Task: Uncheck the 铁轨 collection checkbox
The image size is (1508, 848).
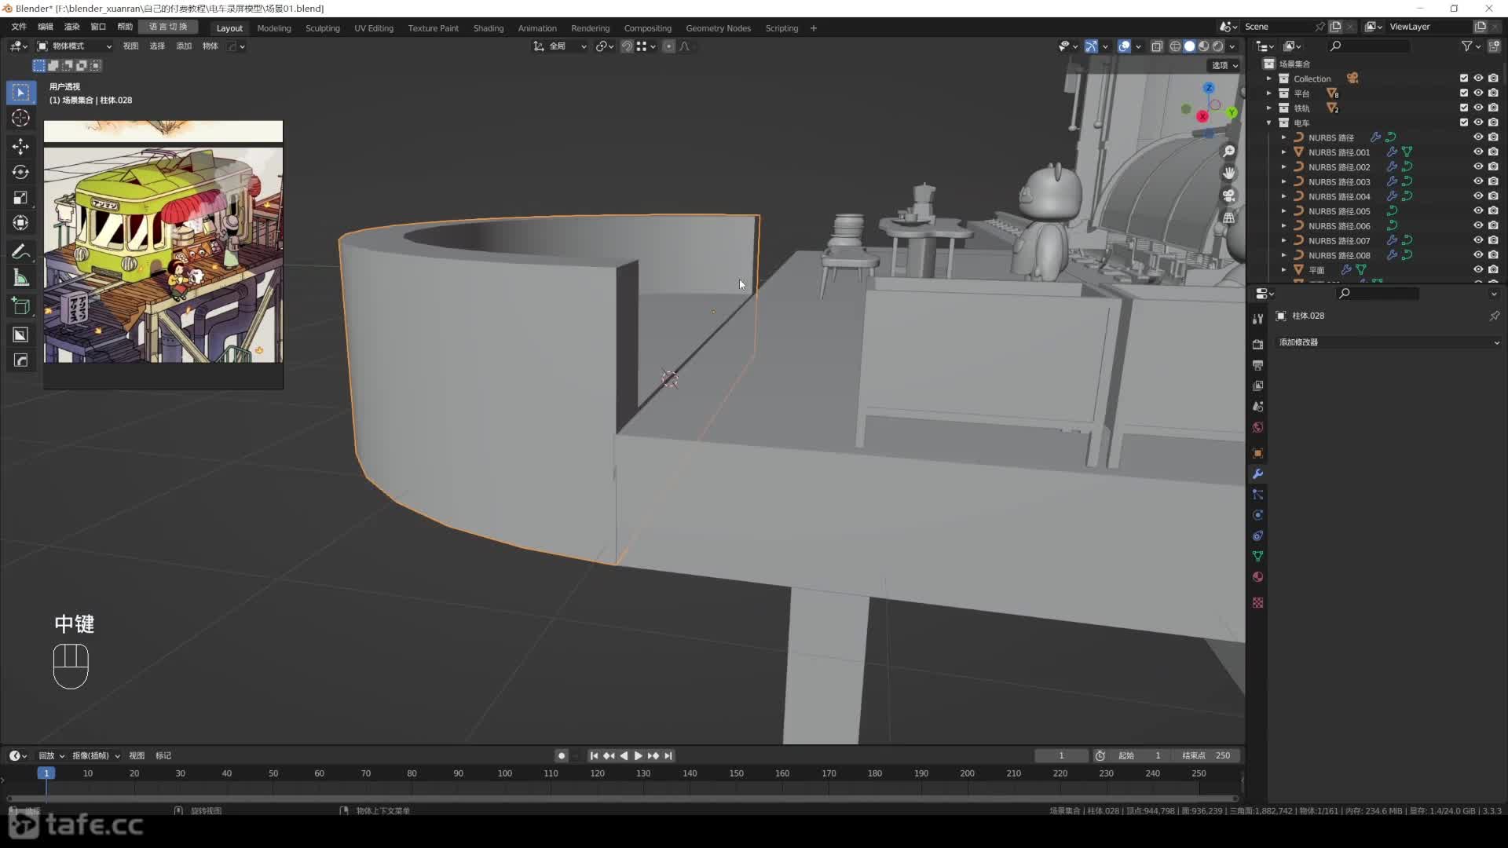Action: click(1464, 108)
